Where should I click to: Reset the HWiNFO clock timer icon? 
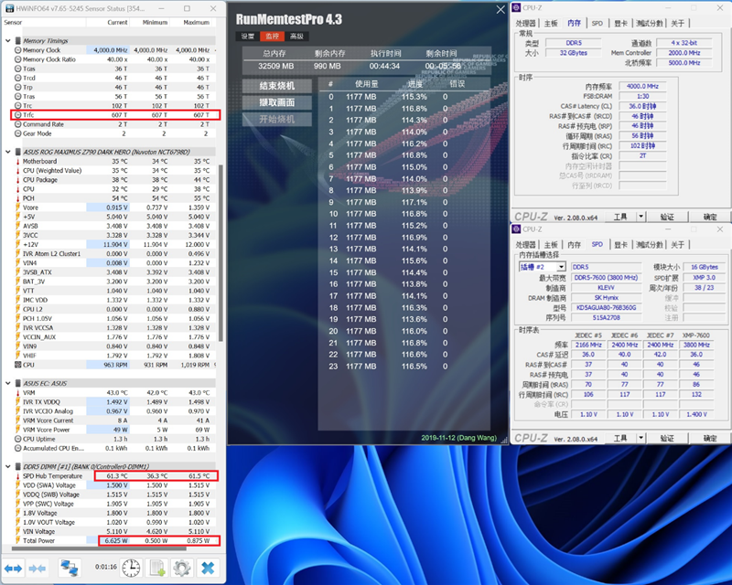tap(132, 568)
